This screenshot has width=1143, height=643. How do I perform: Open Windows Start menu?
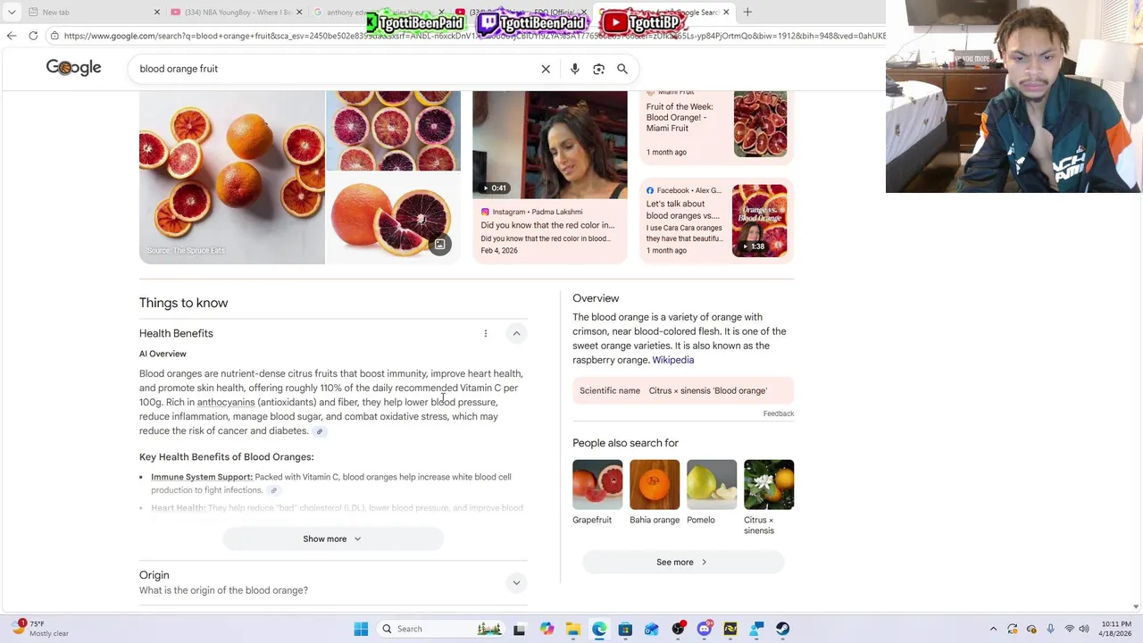(x=361, y=629)
